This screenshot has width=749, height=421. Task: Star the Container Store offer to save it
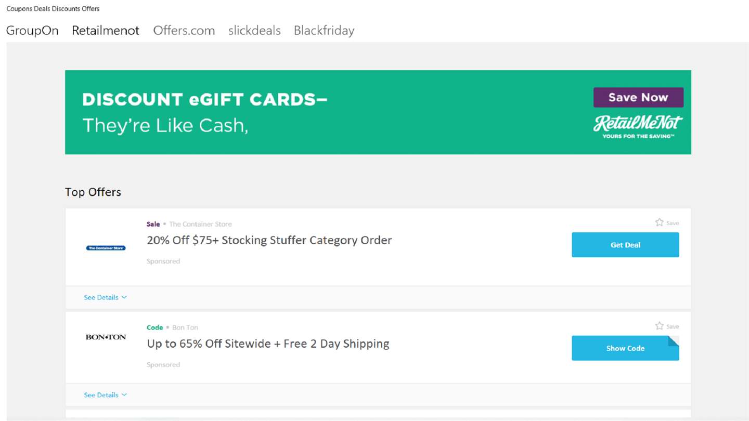pos(660,222)
